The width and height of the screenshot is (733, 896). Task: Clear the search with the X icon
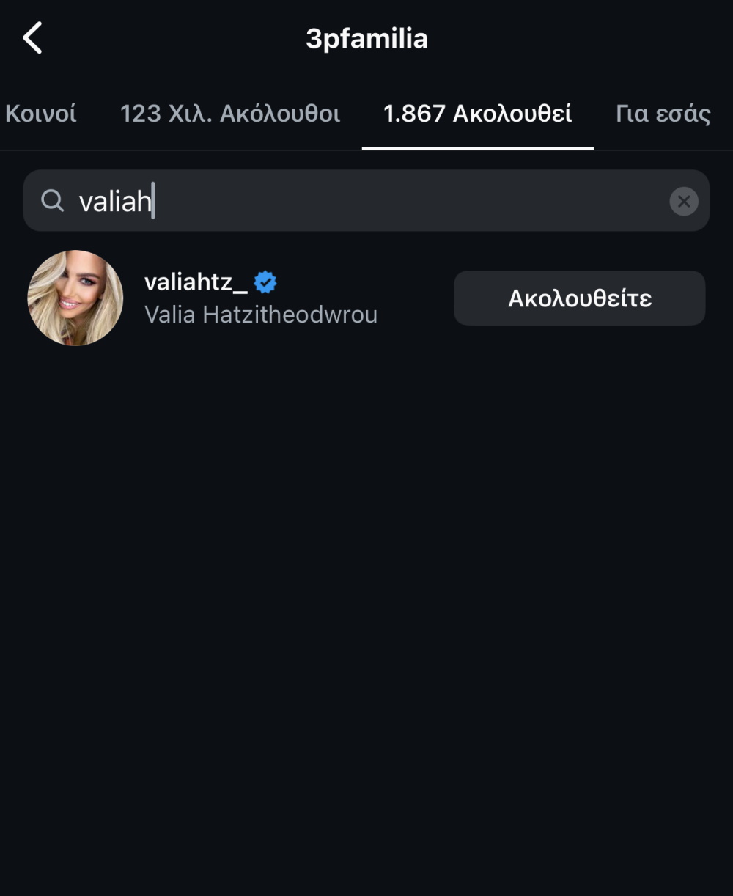click(x=683, y=201)
